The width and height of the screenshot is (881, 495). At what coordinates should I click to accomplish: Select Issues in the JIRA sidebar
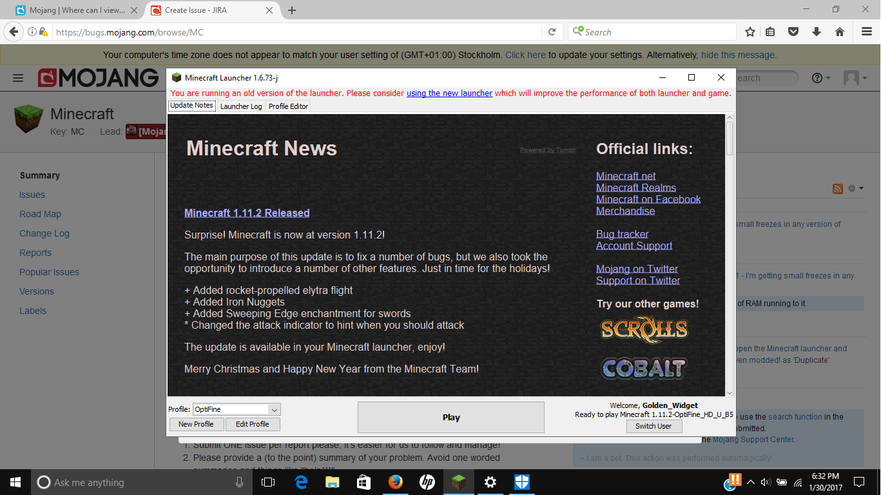pyautogui.click(x=32, y=195)
